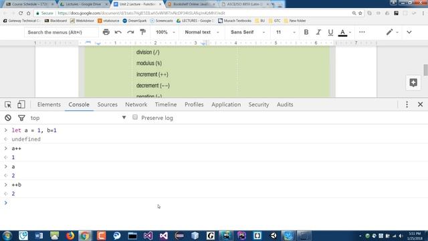Toggle the Preserve log checkbox
The width and height of the screenshot is (428, 241).
coord(135,117)
